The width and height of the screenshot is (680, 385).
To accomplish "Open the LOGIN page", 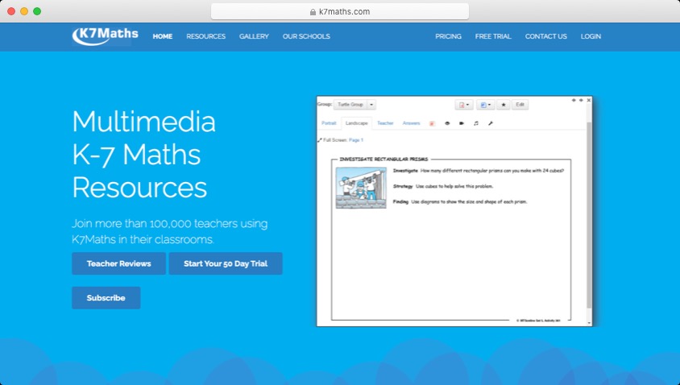I will [591, 36].
